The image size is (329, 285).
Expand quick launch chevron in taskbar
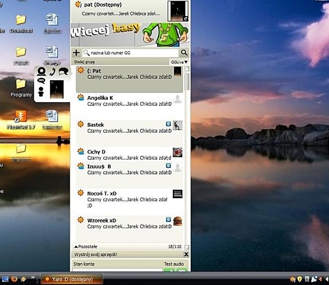[33, 277]
